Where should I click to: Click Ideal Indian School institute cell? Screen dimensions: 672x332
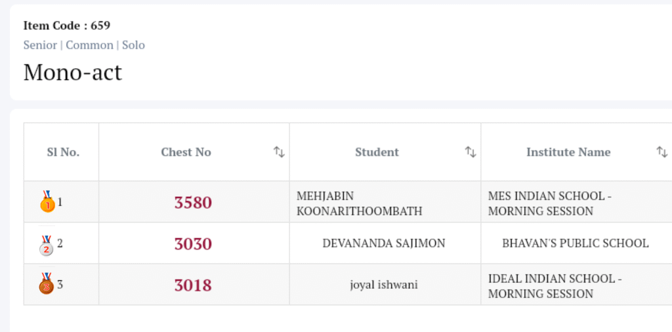click(x=555, y=286)
